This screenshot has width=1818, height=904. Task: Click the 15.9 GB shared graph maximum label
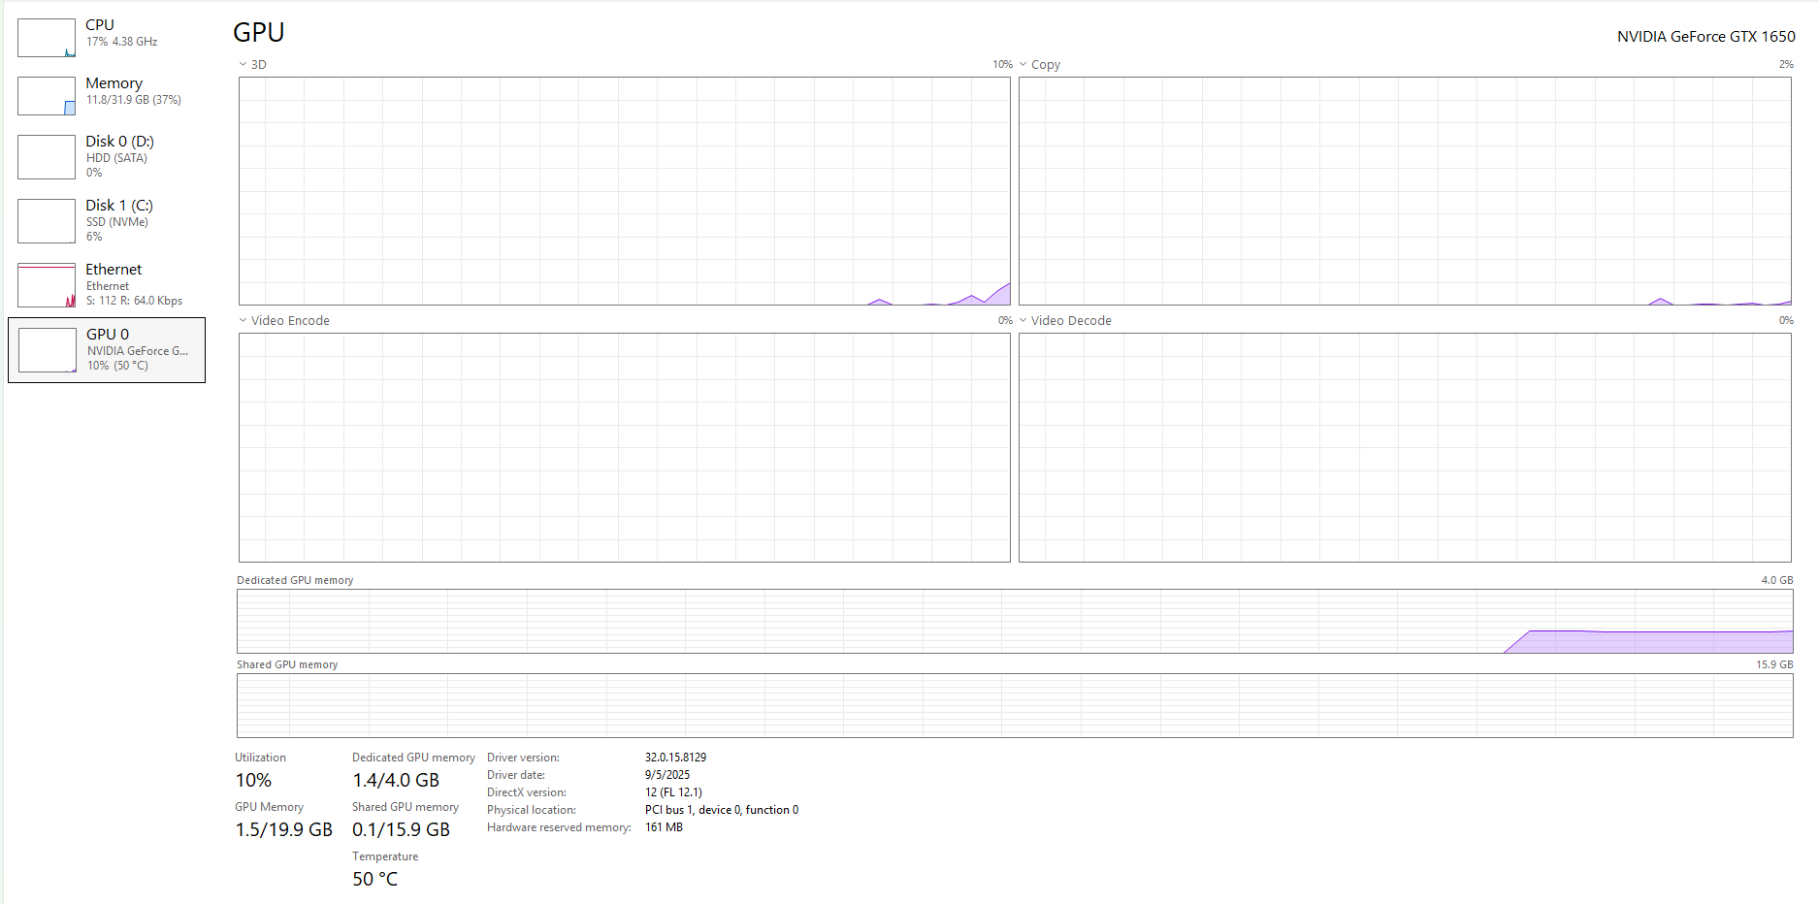1774,664
